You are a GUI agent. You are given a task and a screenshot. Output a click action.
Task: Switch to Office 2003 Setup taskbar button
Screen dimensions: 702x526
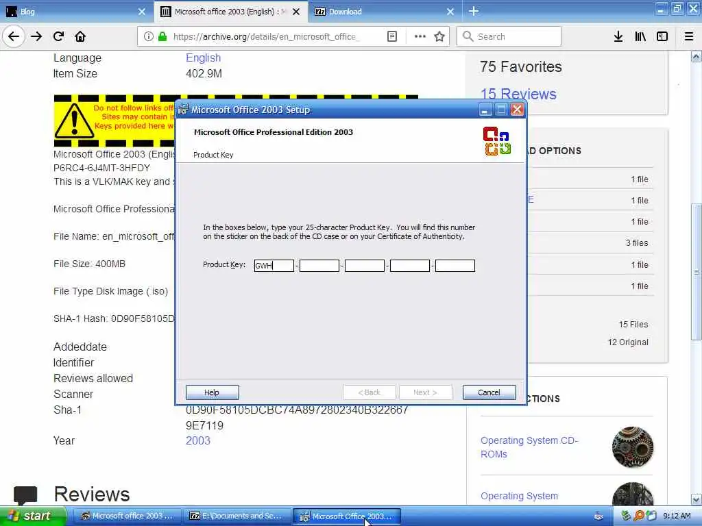click(346, 516)
